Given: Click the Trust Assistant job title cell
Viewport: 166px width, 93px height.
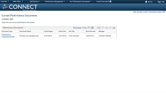Looking at the screenshot, I should coord(74,36).
